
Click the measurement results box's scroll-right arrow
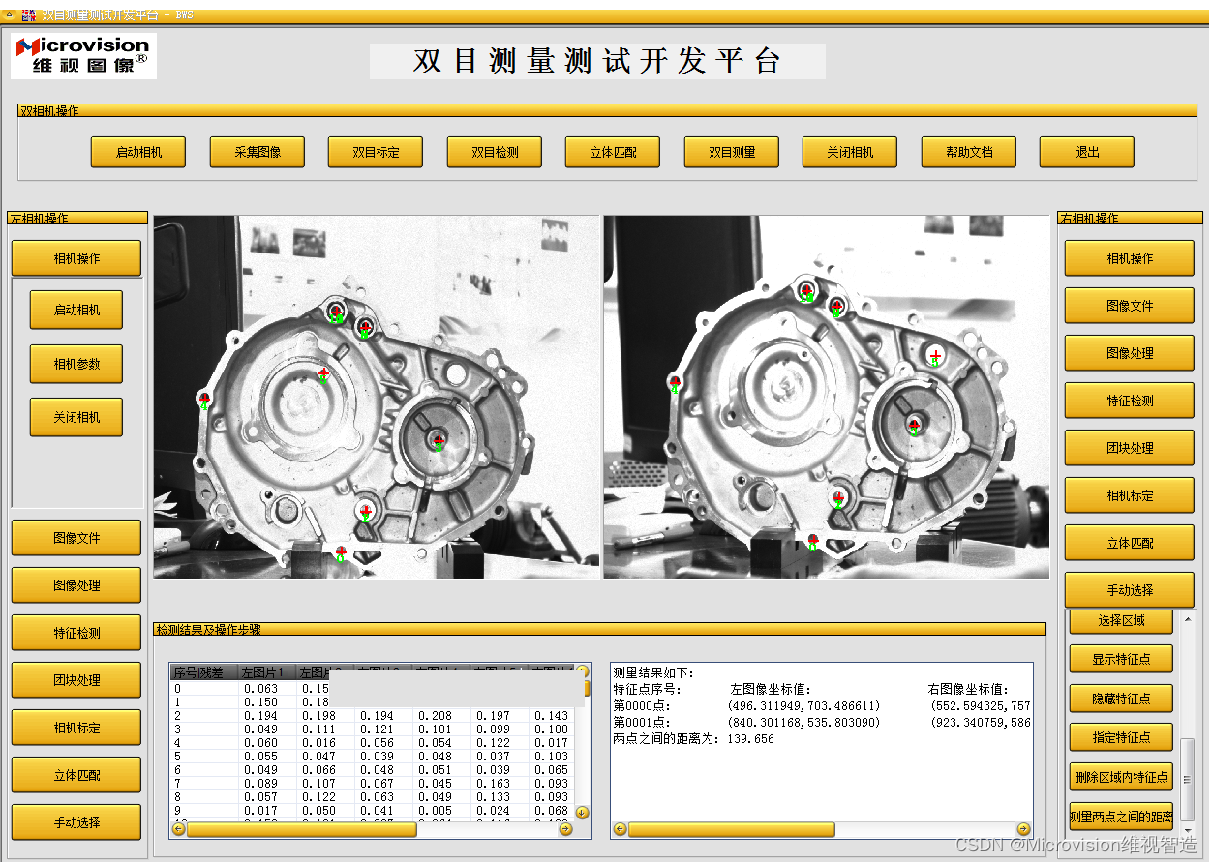point(1024,829)
